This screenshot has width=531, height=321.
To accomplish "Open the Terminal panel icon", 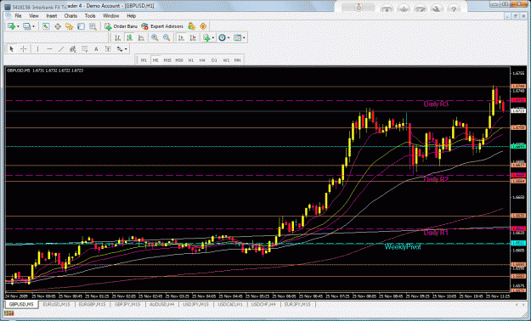I will [81, 26].
